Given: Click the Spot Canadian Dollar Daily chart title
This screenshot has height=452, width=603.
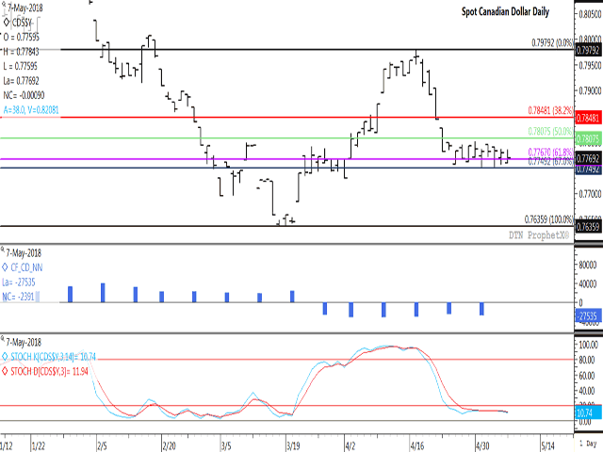Looking at the screenshot, I should pyautogui.click(x=505, y=11).
